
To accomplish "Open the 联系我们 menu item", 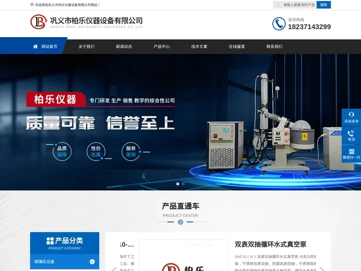I will pos(274,47).
